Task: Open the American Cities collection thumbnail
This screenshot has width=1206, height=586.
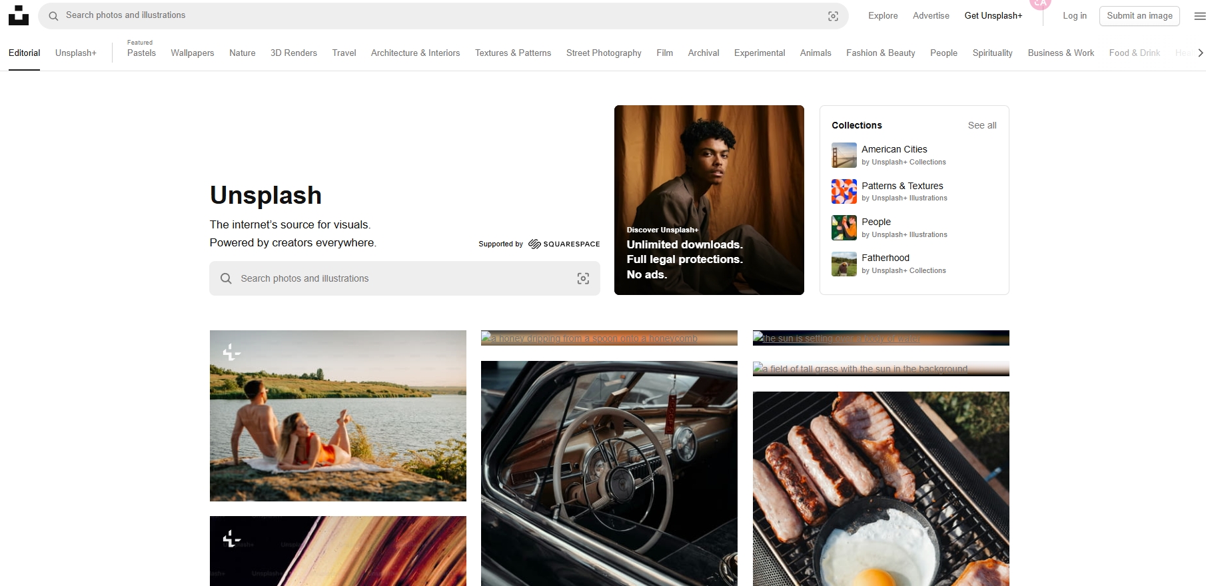Action: point(844,155)
